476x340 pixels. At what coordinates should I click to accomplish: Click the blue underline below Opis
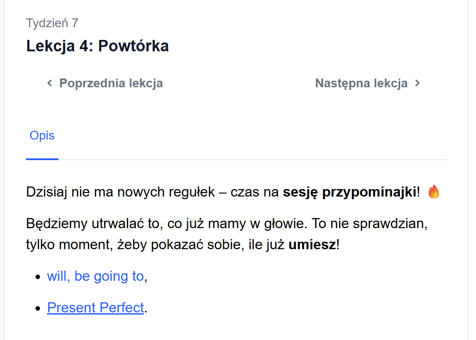(42, 159)
